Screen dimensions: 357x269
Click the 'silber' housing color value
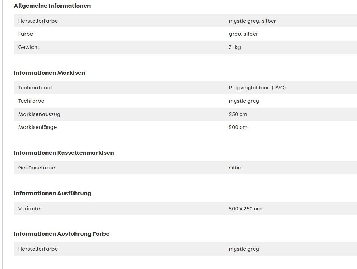(x=236, y=168)
